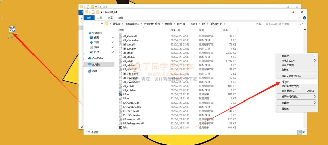Click the Downloads (下载) arrow icon in the sidebar
The width and height of the screenshot is (328, 145).
pyautogui.click(x=91, y=42)
